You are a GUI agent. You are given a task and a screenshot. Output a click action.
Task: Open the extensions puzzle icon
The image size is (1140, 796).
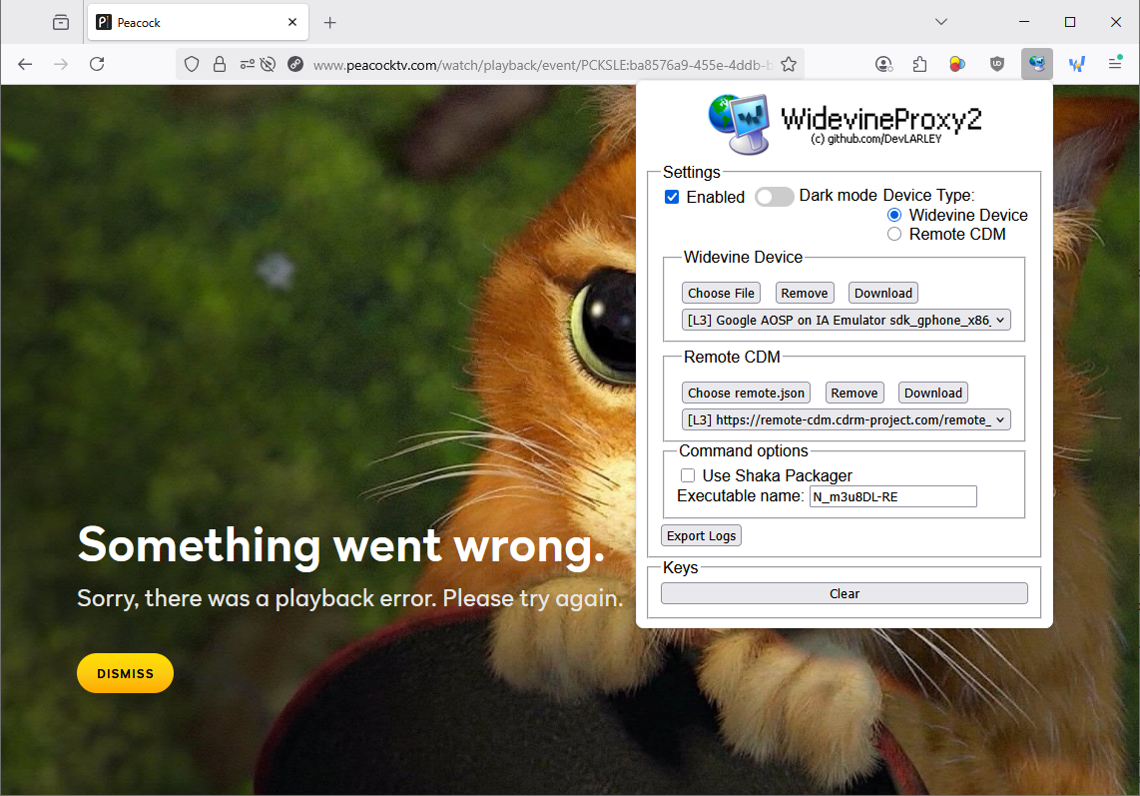point(919,65)
